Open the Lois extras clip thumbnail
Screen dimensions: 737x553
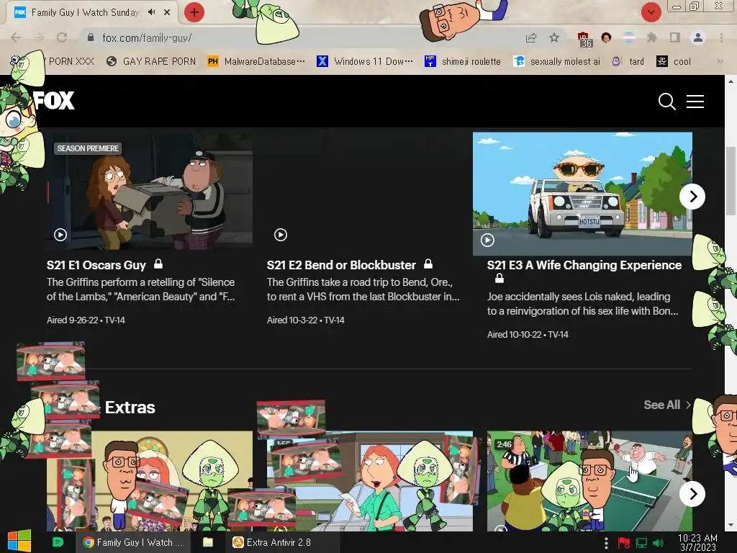click(369, 481)
